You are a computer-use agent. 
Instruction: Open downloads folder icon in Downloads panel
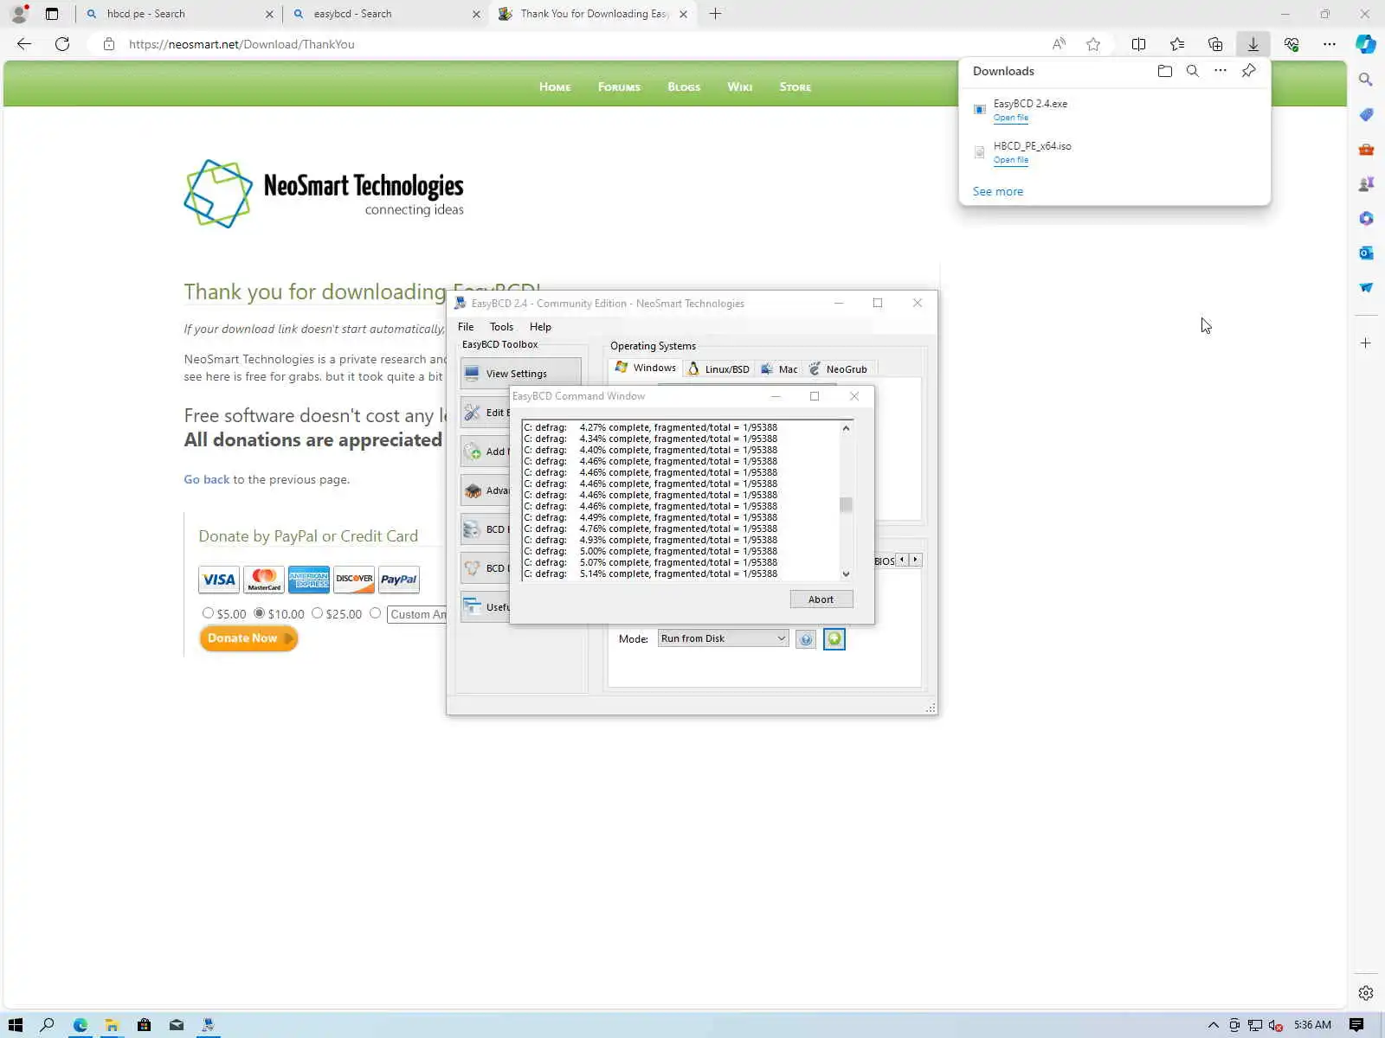[x=1164, y=71]
